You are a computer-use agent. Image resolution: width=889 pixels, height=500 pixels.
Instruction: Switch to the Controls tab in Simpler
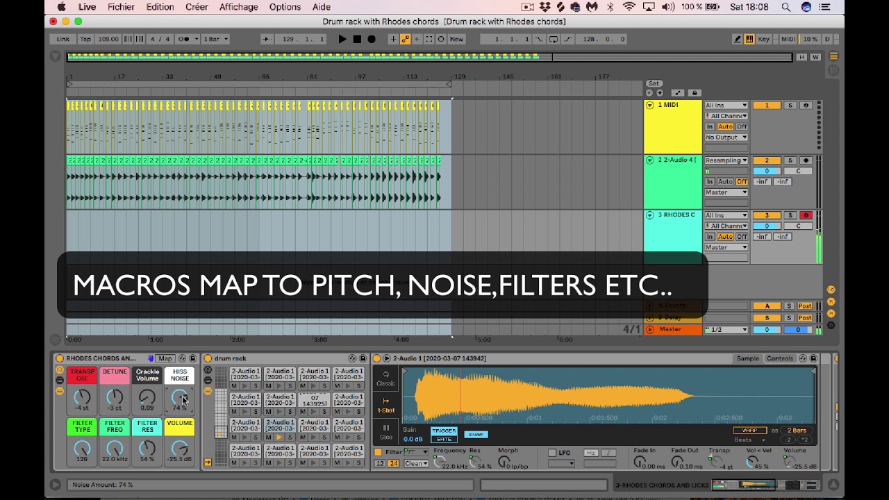pyautogui.click(x=779, y=358)
